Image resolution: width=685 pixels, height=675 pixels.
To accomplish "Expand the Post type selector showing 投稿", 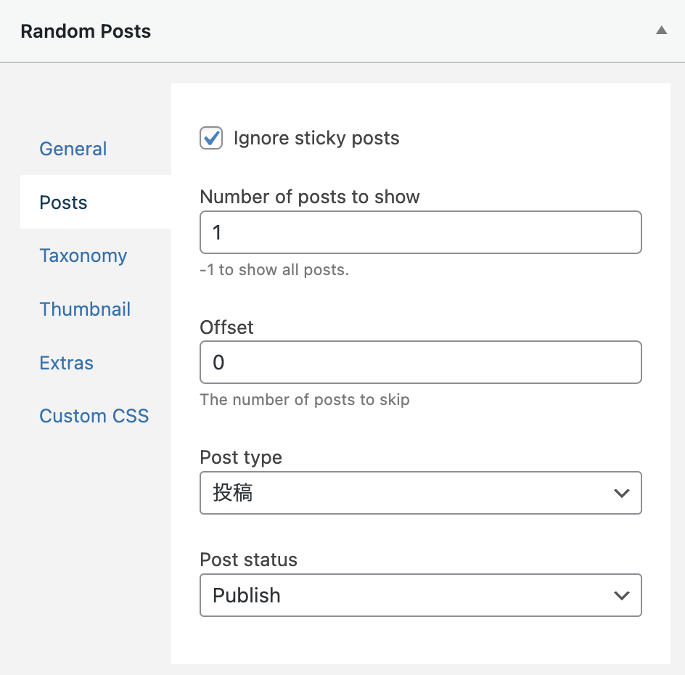I will click(x=421, y=493).
